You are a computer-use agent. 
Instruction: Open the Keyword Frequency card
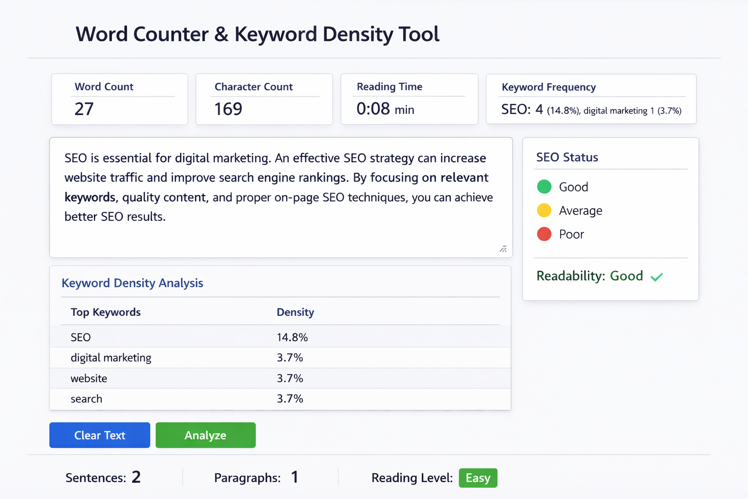pos(591,99)
